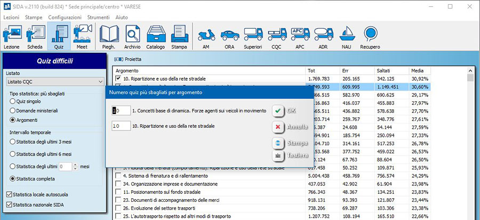Toggle Statistica nazionale SIDA checkbox
Image resolution: width=480 pixels, height=220 pixels.
[9, 205]
